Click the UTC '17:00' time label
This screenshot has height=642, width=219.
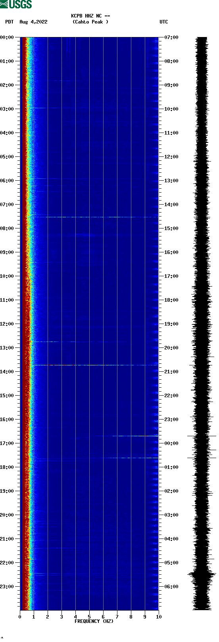pyautogui.click(x=171, y=276)
